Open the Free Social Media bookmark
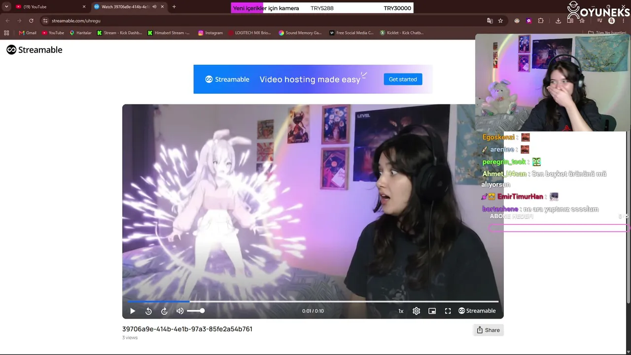Viewport: 631px width, 355px height. pos(351,33)
